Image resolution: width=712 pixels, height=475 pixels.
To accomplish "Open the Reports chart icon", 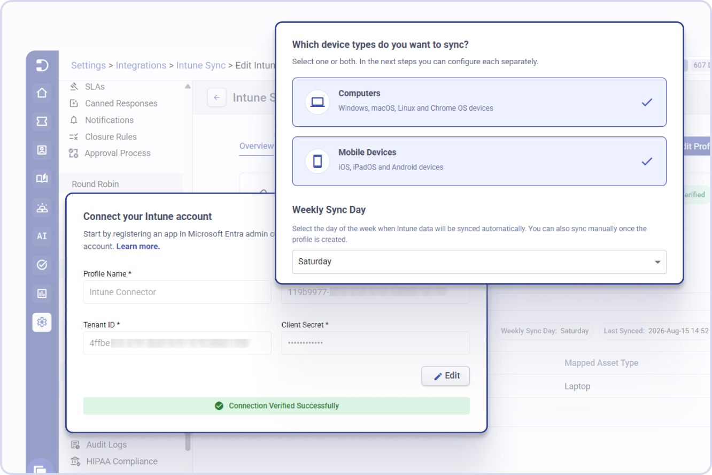I will pos(42,293).
